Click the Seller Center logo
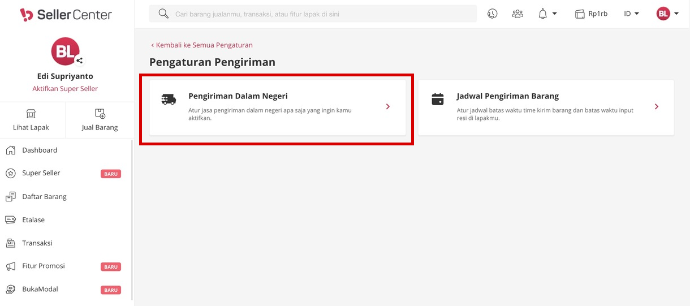This screenshot has width=690, height=306. (66, 15)
